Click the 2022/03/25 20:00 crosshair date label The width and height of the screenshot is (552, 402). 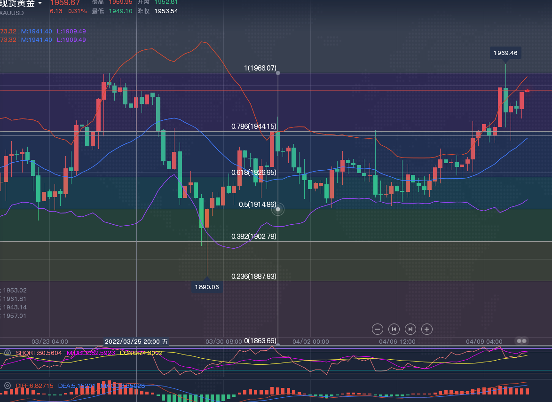pos(136,341)
